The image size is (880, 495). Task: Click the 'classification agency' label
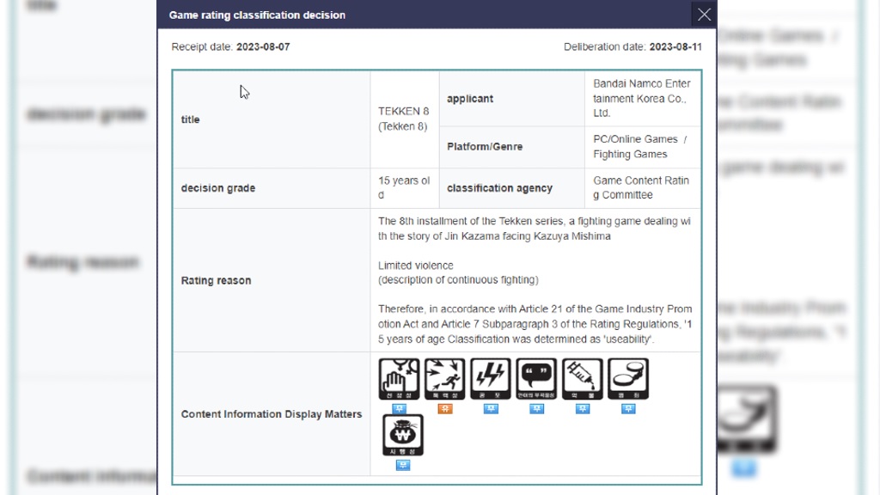tap(499, 188)
